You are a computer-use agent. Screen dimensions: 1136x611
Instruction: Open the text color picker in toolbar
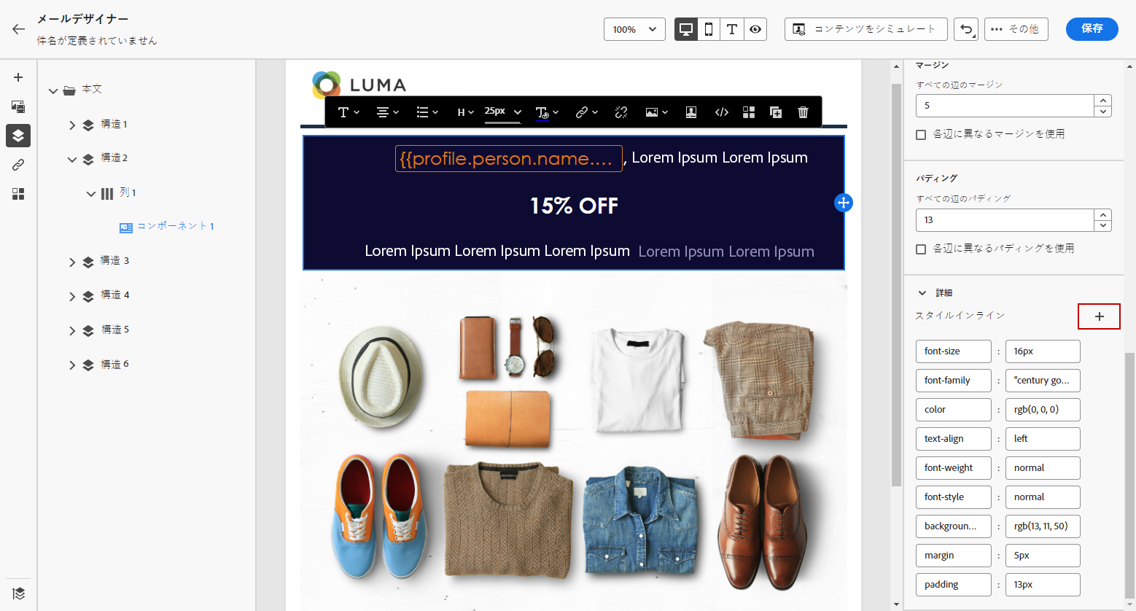[547, 112]
